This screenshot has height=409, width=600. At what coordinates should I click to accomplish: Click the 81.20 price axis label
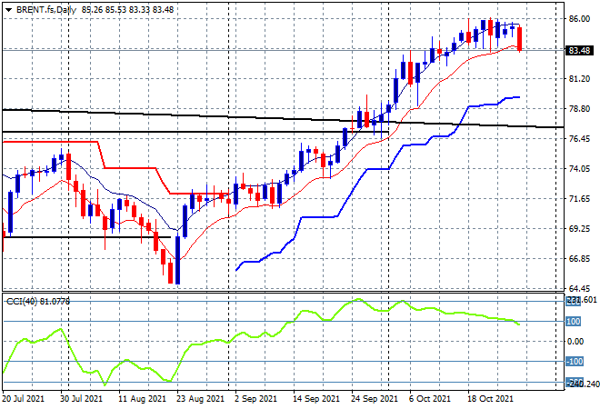click(x=579, y=79)
